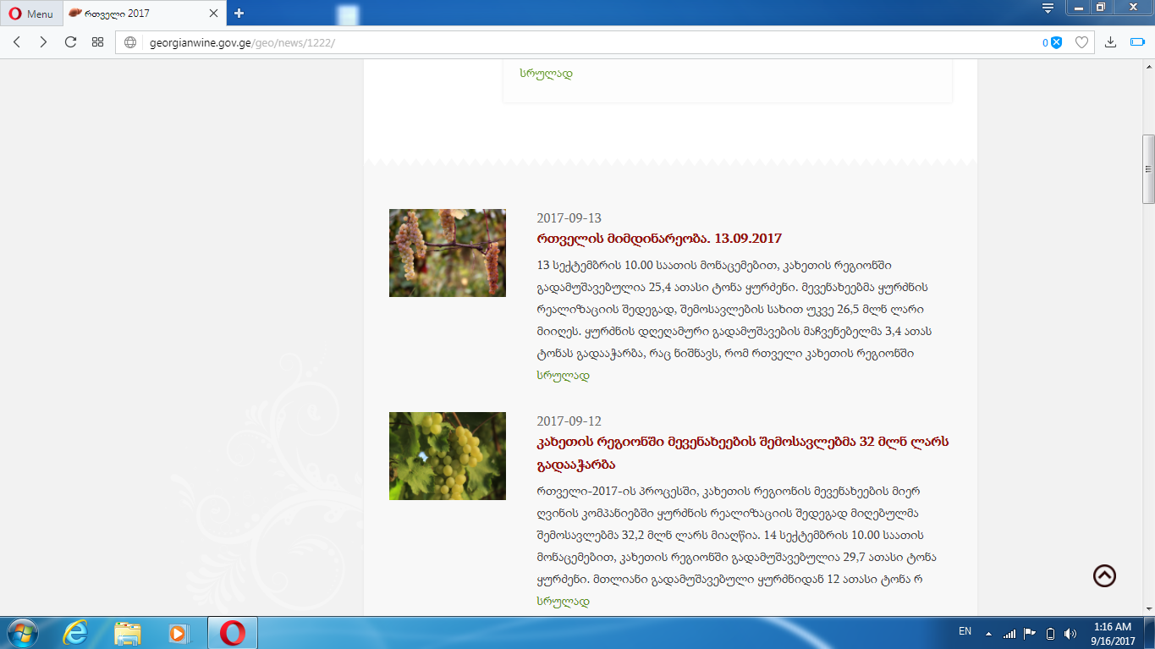Launch Windows Media Player from taskbar

click(178, 633)
